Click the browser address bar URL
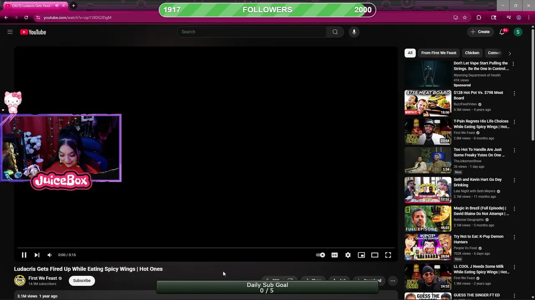The height and width of the screenshot is (300, 535). 77,17
